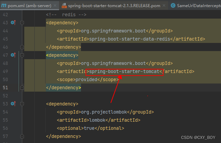Click the opening dependency tag on line 47
Image resolution: width=221 pixels, height=143 pixels.
click(62, 55)
